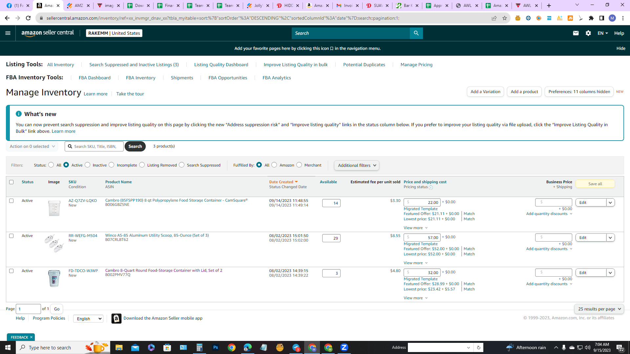This screenshot has width=630, height=354.
Task: Open the Windows Start menu
Action: pos(8,347)
